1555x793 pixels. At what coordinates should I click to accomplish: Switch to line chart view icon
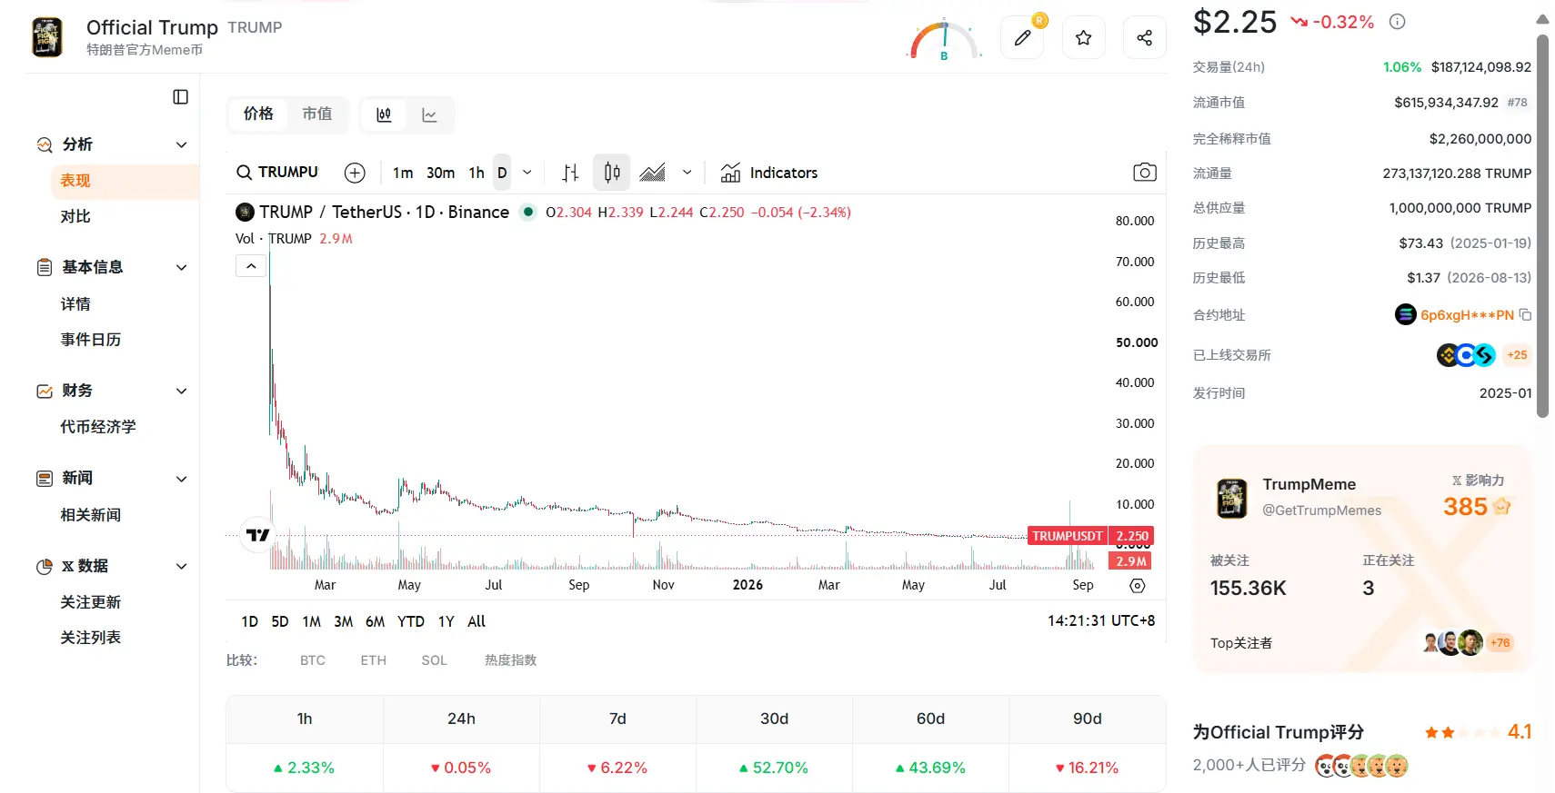(429, 114)
